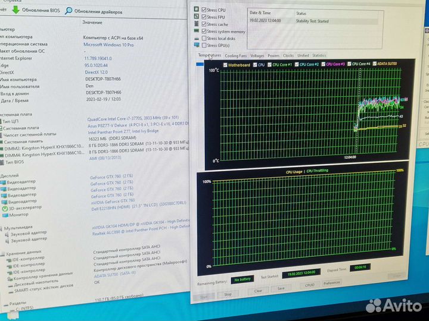Open the Voltages tab
This screenshot has height=321, width=429.
click(x=257, y=56)
